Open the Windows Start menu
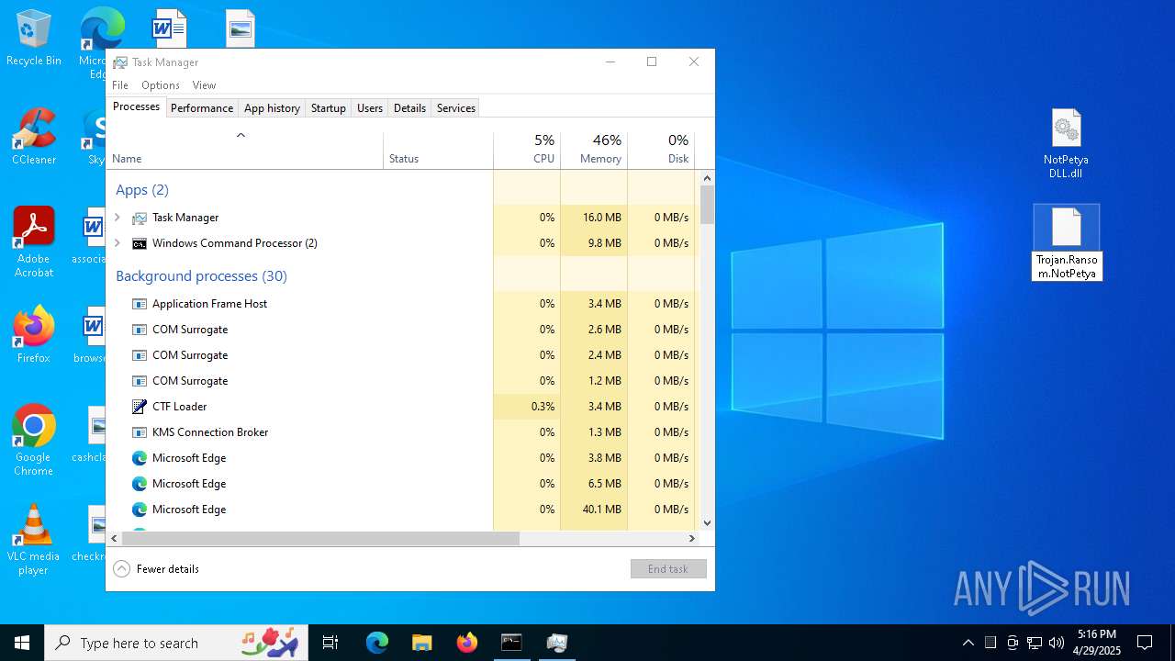The image size is (1175, 661). 22,643
